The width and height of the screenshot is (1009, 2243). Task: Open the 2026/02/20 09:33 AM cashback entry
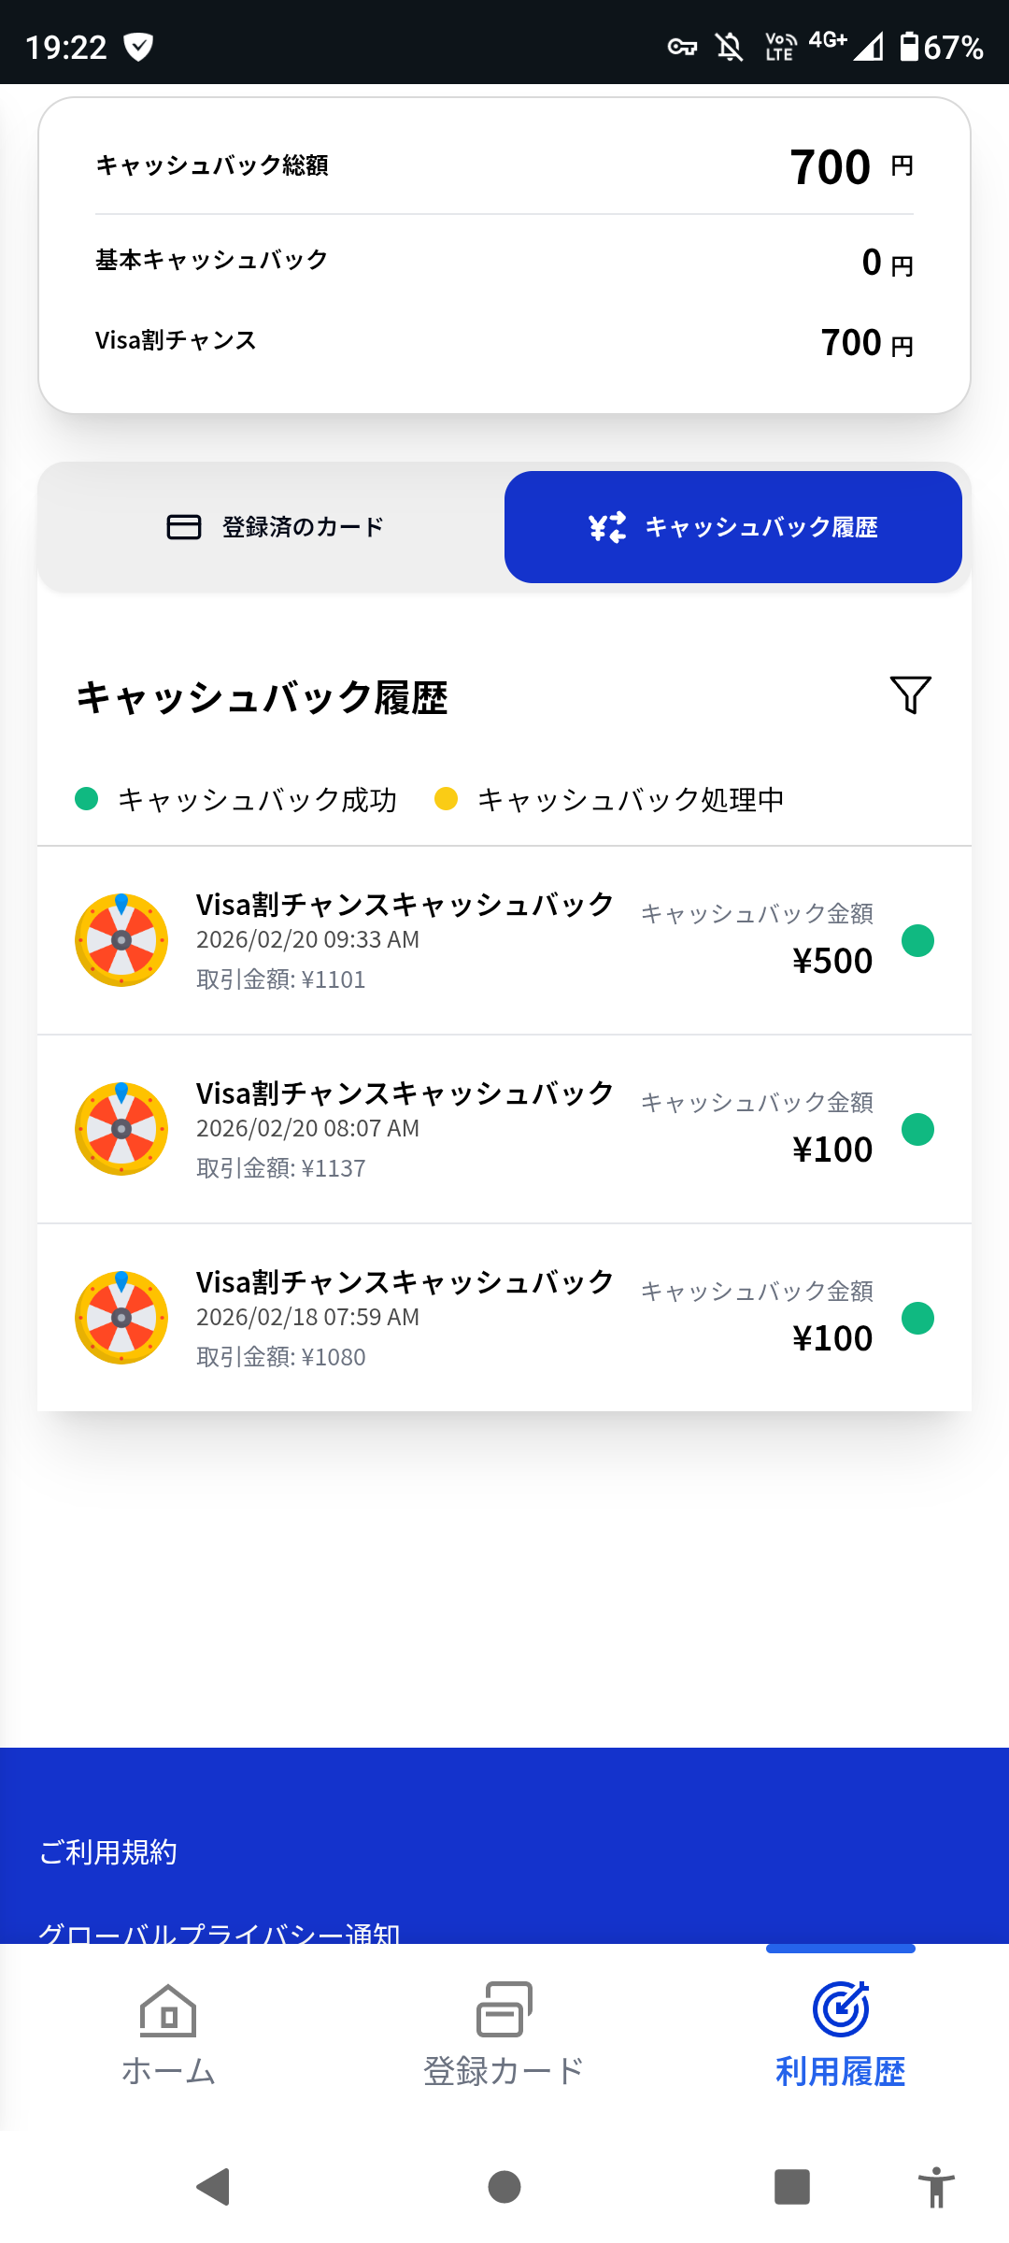[504, 941]
